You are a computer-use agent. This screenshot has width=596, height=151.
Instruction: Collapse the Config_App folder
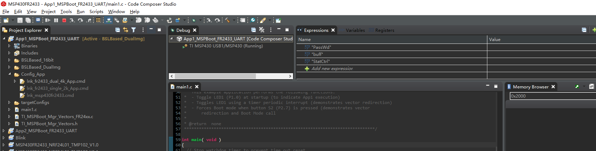pyautogui.click(x=10, y=74)
